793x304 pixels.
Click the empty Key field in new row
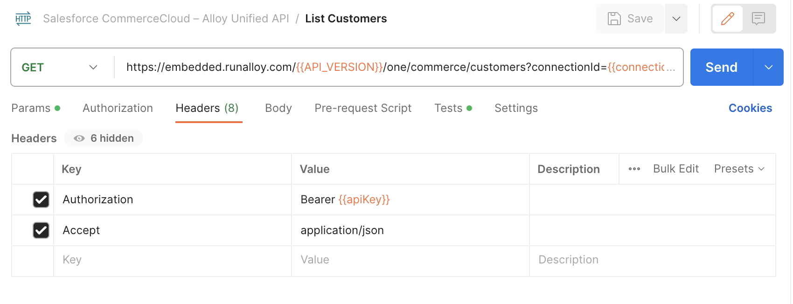[173, 260]
